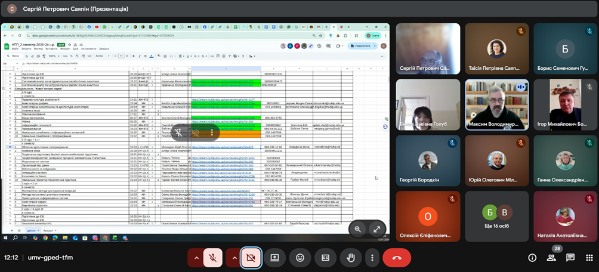Zoom into the shared presentation
This screenshot has width=599, height=272.
[x=358, y=228]
